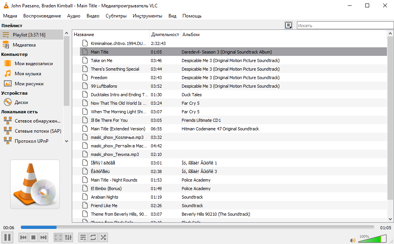Toggle loop repeat mode
Screen dimensions: 394x244
[93, 237]
